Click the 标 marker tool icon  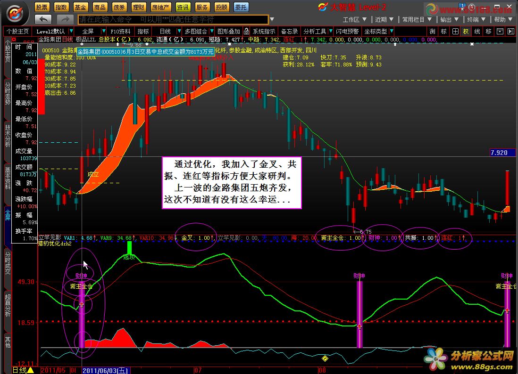click(443, 32)
